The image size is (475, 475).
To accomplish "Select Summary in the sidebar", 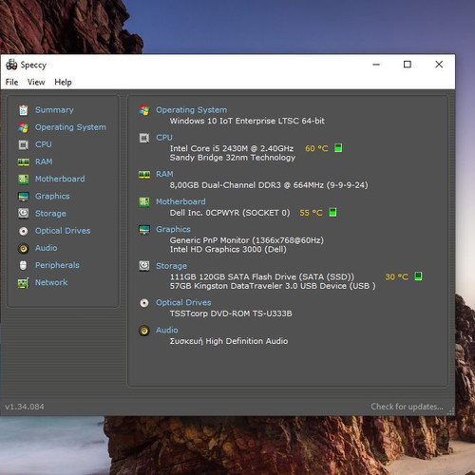I will point(54,110).
